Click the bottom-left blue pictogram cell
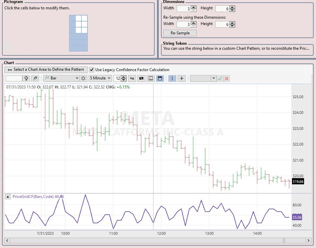The height and width of the screenshot is (248, 316). [72, 48]
